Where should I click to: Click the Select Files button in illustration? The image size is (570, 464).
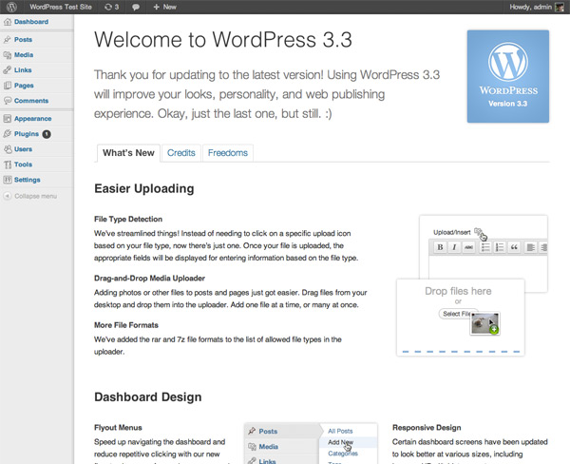pos(456,314)
